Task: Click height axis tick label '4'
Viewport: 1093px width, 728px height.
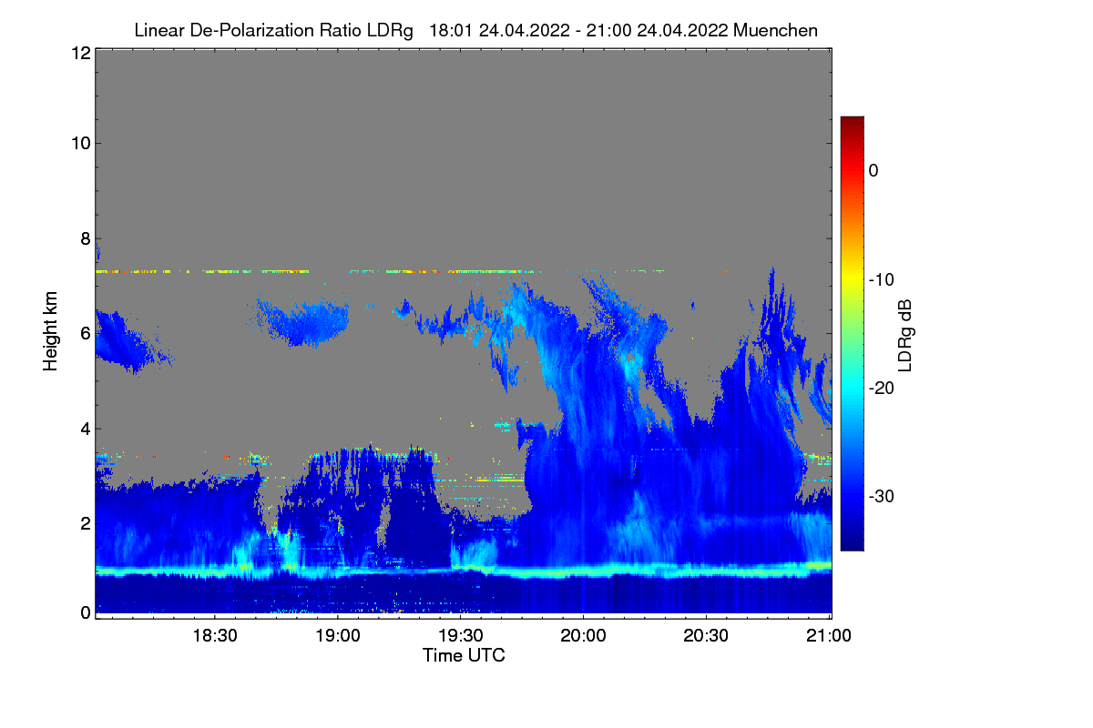Action: [84, 428]
